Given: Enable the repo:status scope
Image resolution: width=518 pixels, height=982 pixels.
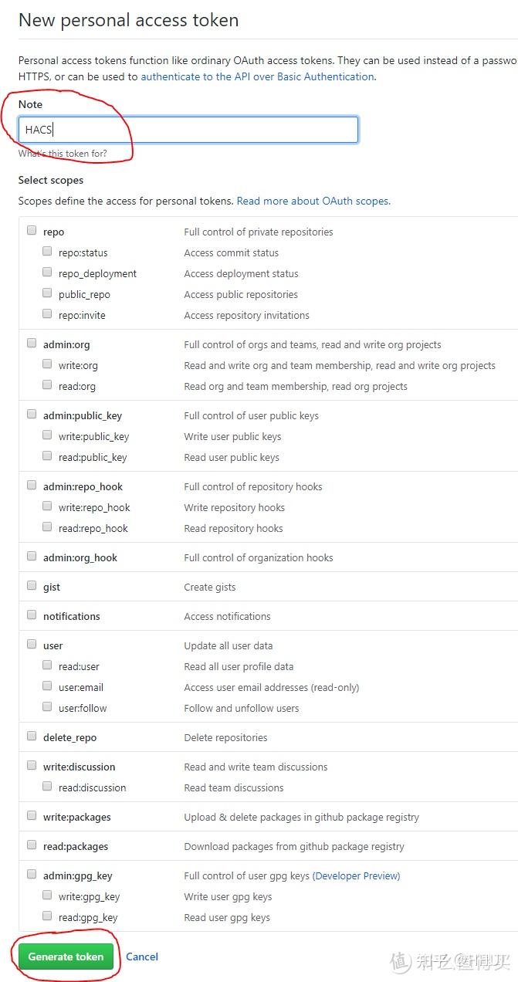Looking at the screenshot, I should point(47,251).
